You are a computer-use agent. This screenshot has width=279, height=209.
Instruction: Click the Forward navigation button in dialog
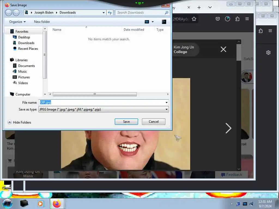pyautogui.click(x=16, y=13)
